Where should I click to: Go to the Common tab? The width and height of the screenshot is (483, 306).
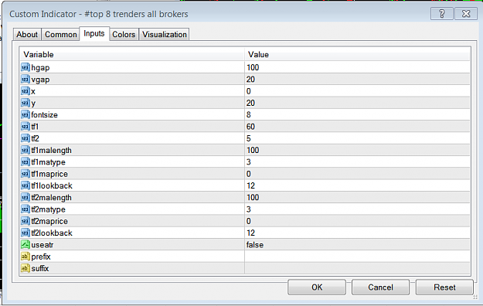click(x=61, y=34)
